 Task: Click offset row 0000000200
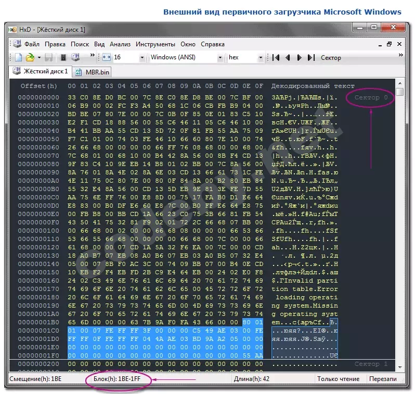(x=38, y=364)
